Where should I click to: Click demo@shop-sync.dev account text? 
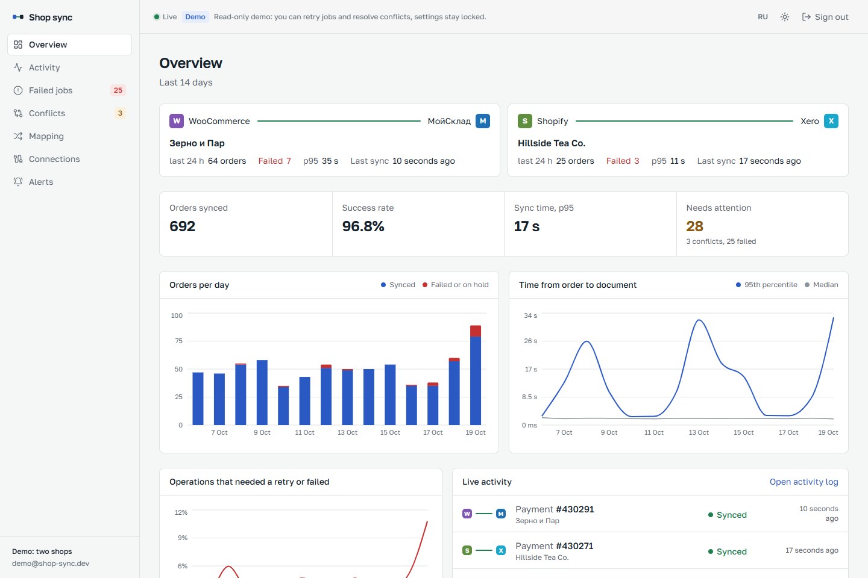point(51,564)
